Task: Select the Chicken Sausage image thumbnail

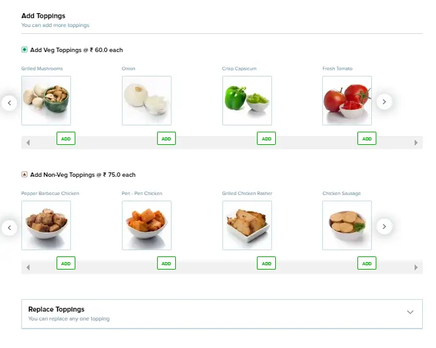Action: (x=347, y=226)
